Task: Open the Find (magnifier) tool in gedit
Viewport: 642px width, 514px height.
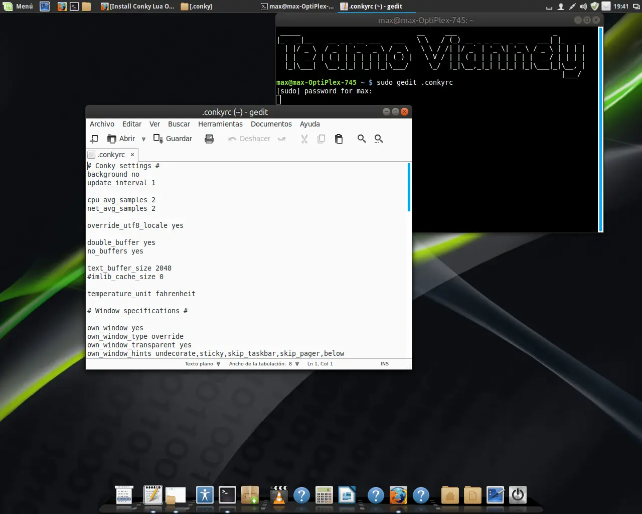Action: pyautogui.click(x=362, y=139)
